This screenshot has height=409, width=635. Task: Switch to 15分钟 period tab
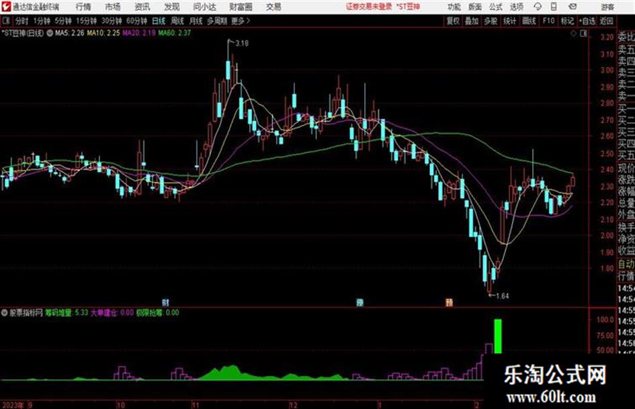coord(87,21)
